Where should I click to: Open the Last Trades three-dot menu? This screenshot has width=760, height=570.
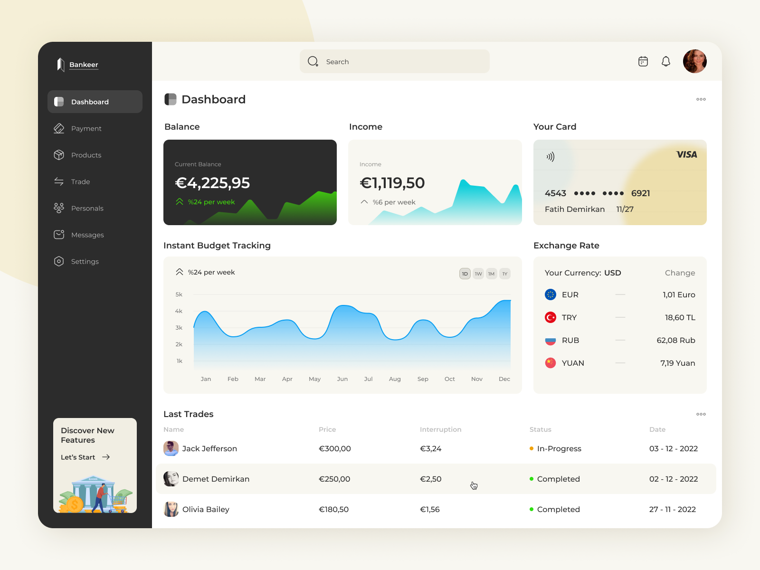701,414
